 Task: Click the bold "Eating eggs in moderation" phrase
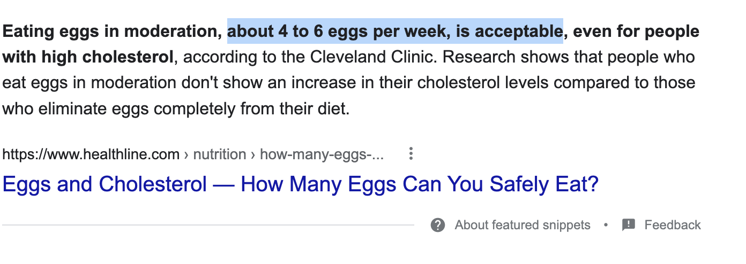[111, 32]
